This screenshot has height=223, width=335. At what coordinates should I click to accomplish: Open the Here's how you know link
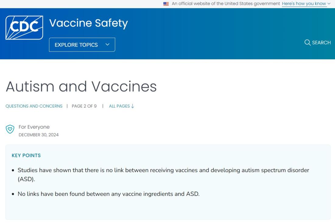tap(304, 4)
